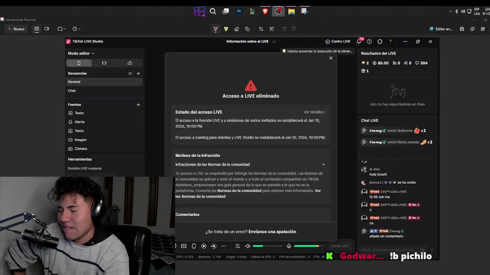Switch to the General scene

click(x=104, y=82)
